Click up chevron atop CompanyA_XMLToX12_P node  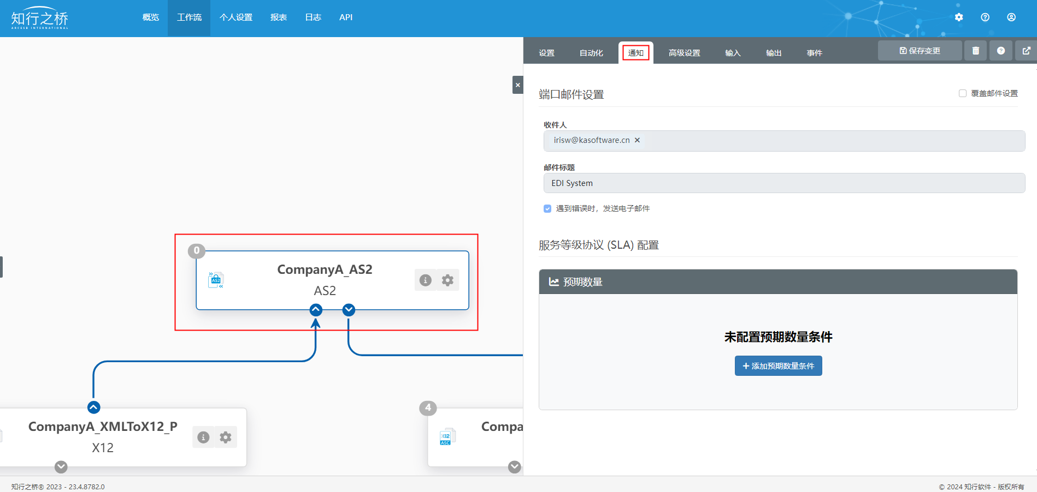click(93, 407)
